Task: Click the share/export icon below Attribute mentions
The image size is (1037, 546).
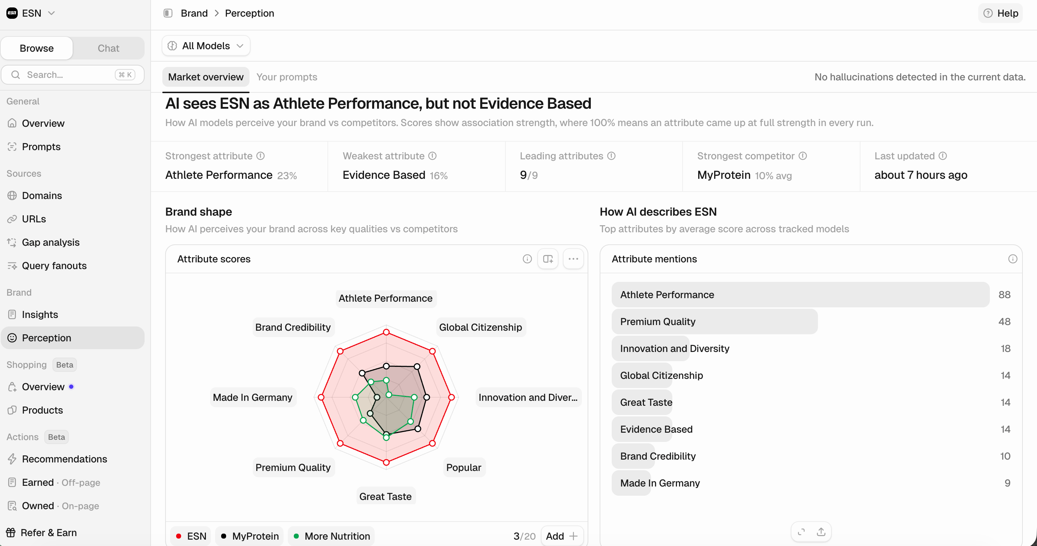Action: coord(821,531)
